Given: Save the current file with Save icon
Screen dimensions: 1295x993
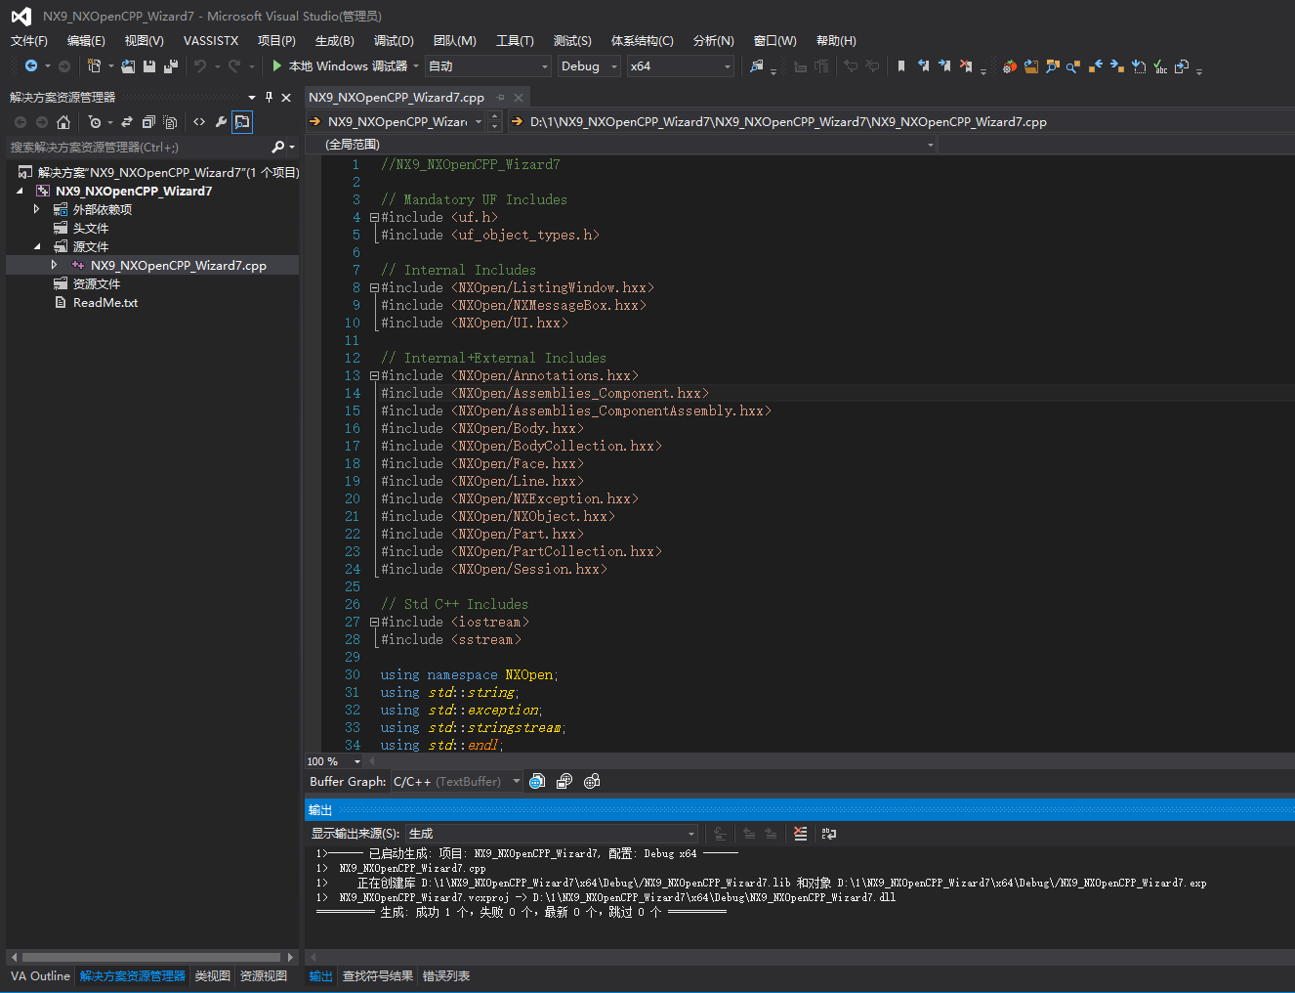Looking at the screenshot, I should (149, 65).
